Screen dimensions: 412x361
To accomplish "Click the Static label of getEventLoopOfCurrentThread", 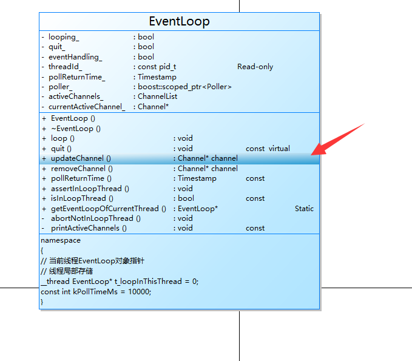I will (304, 209).
